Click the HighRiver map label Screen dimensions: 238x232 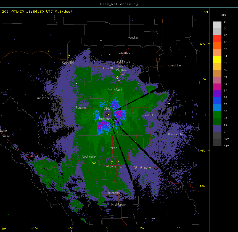(x=119, y=205)
